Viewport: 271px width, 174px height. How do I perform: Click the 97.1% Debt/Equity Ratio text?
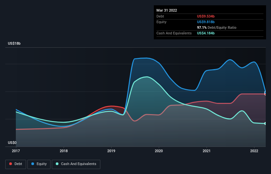(x=217, y=27)
